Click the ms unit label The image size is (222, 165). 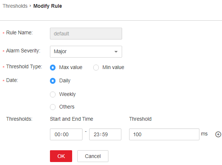coord(204,134)
